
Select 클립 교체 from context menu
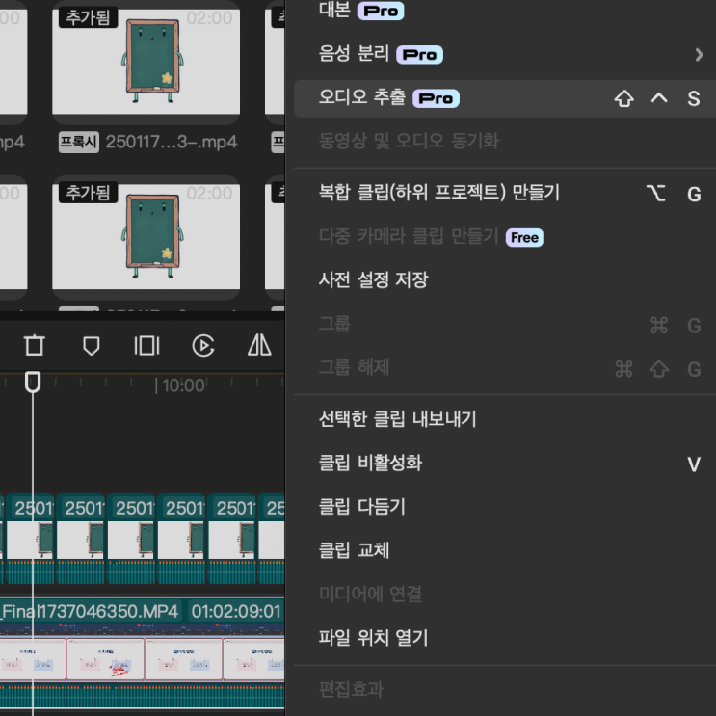tap(354, 551)
